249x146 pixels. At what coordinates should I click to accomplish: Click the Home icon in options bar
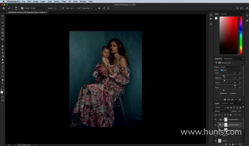[x=3, y=8]
